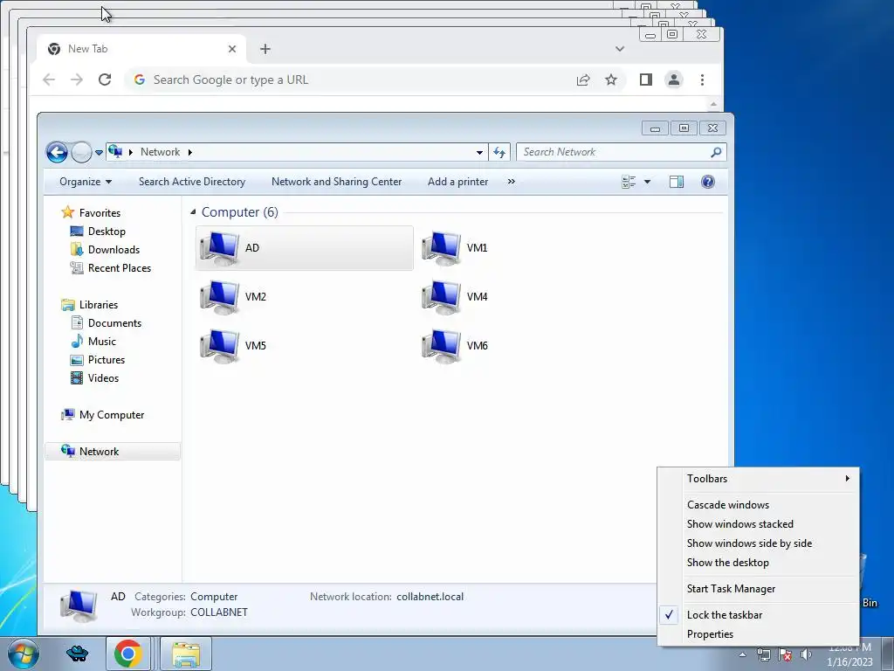Click Add a printer
The width and height of the screenshot is (894, 671).
point(457,182)
